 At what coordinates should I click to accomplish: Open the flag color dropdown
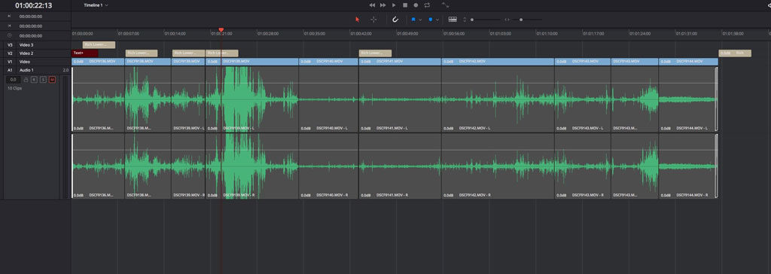[x=420, y=20]
